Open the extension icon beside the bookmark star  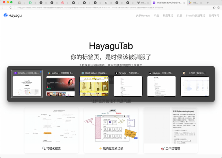tap(219, 8)
